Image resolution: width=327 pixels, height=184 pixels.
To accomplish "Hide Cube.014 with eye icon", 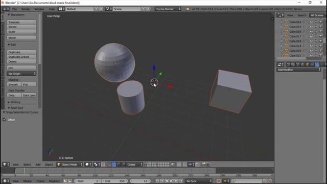I will (x=311, y=22).
